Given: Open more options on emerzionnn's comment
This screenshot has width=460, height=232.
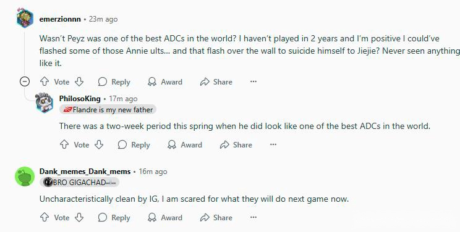Looking at the screenshot, I should 253,81.
